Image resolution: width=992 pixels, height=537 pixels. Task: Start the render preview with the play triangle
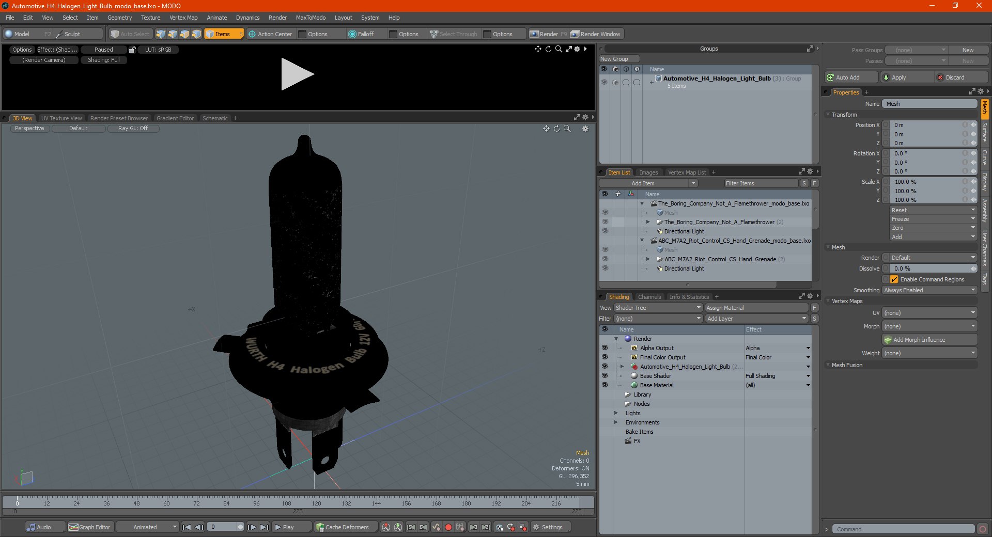point(297,74)
